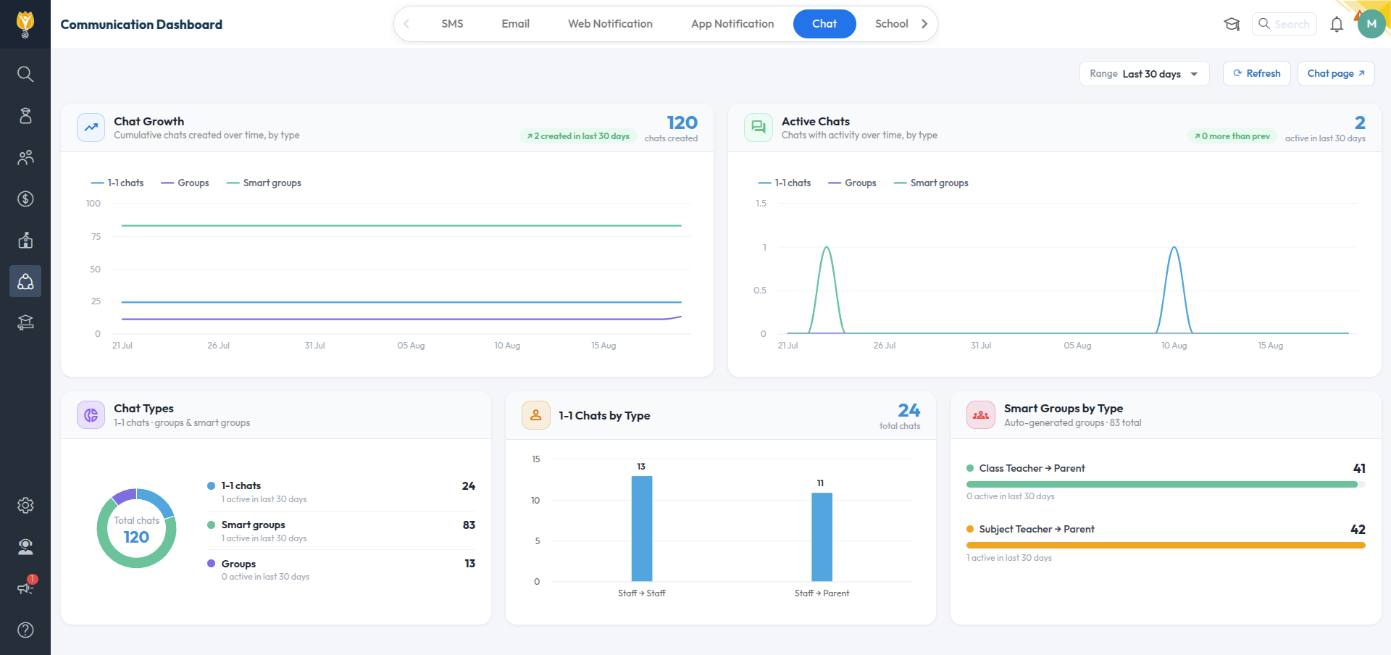
Task: Open the graduation cap icon in header
Action: (1232, 24)
